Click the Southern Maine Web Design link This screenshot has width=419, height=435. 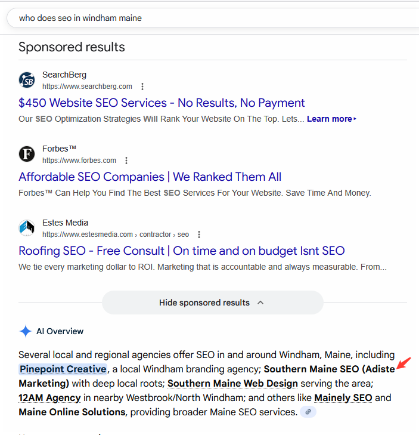(x=232, y=383)
